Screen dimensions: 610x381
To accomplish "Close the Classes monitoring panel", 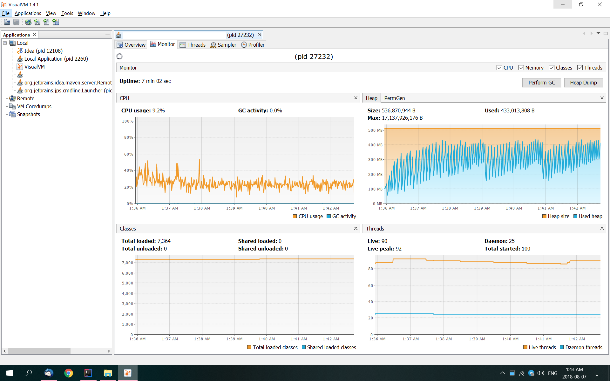I will pyautogui.click(x=356, y=228).
